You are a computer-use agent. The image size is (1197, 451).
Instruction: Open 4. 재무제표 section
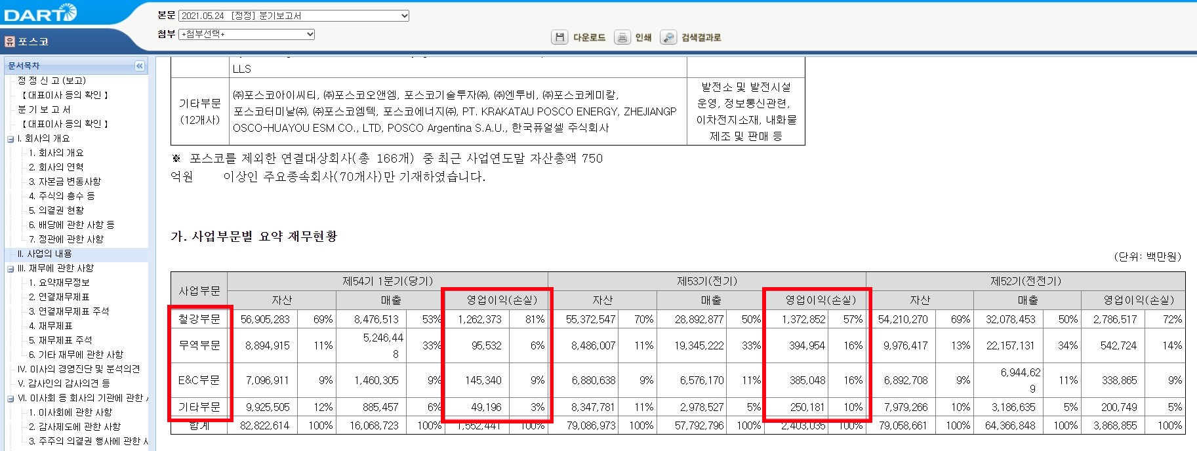(51, 326)
